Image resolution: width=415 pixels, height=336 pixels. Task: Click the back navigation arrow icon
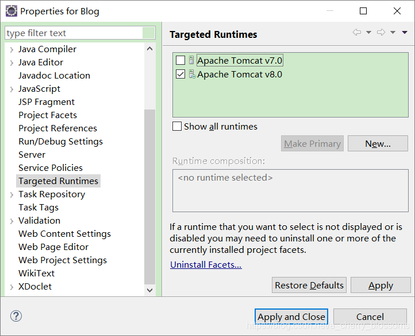(x=357, y=32)
